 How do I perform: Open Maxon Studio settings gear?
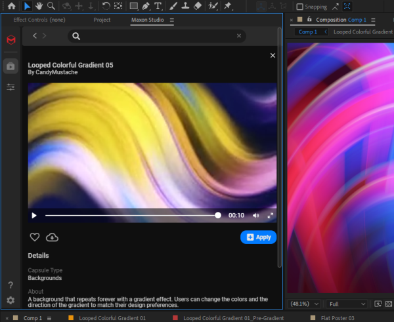pyautogui.click(x=11, y=300)
